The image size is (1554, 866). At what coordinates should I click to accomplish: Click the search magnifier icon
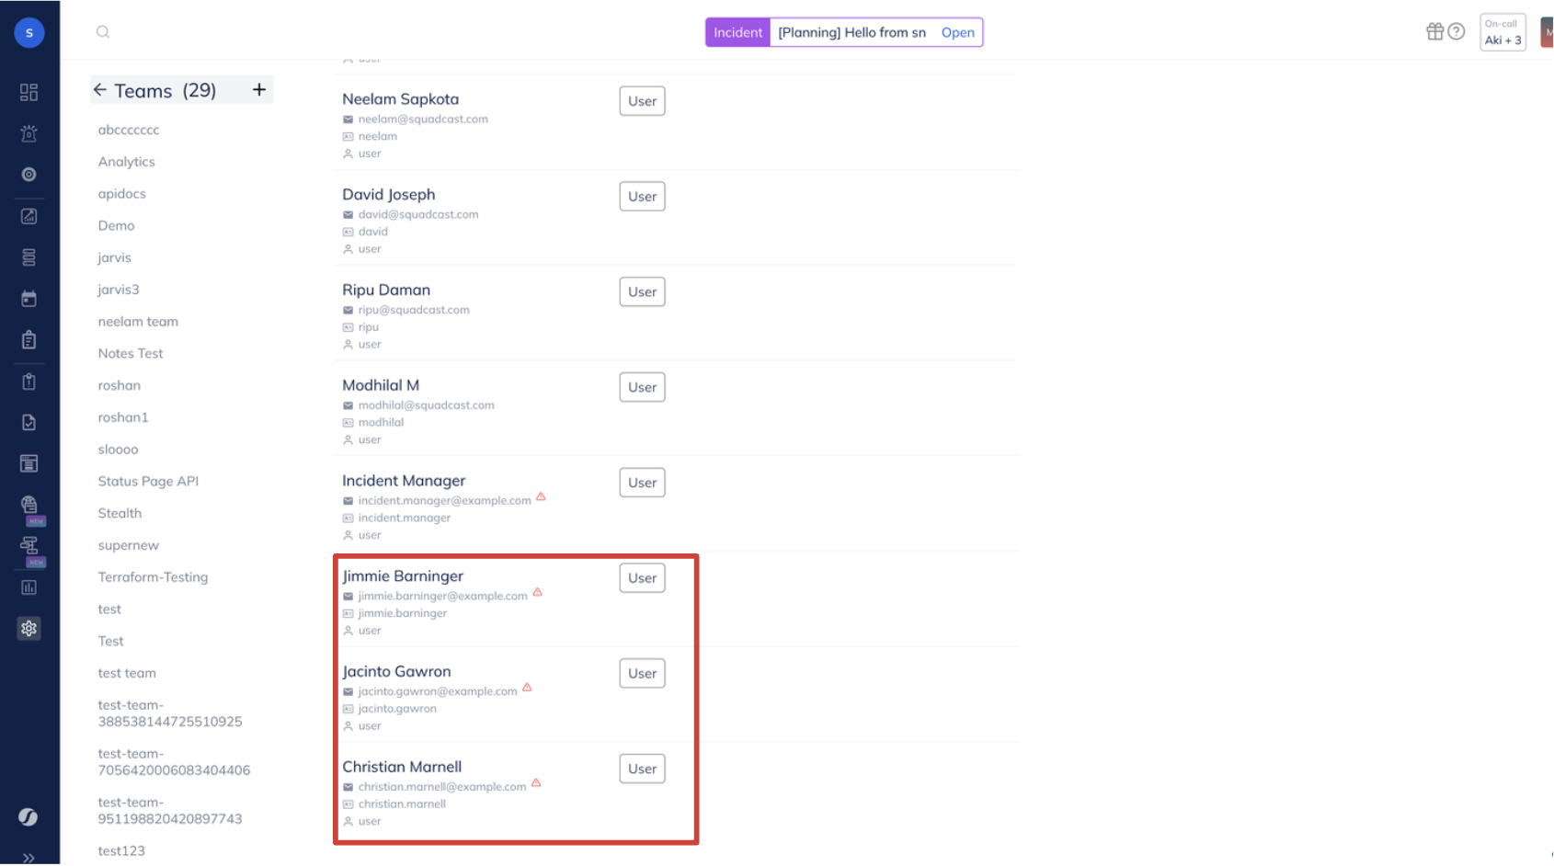click(103, 32)
